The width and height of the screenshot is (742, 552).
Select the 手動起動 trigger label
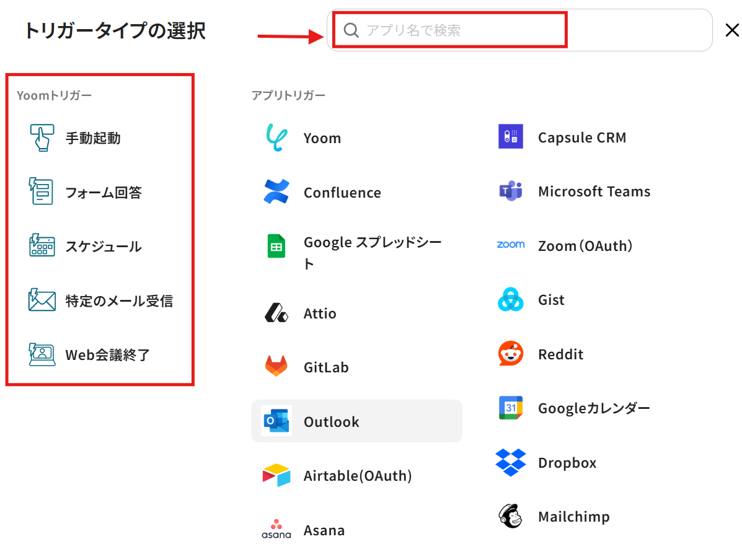point(93,138)
